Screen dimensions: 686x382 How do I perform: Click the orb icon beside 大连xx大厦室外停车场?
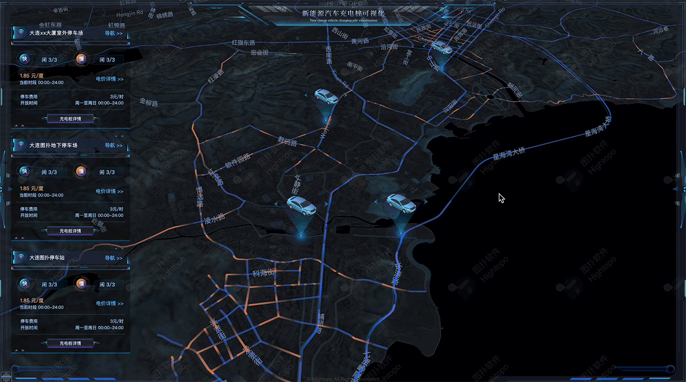20,33
